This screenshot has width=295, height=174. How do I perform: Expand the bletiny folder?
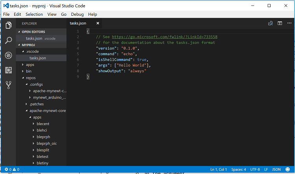coord(33,163)
